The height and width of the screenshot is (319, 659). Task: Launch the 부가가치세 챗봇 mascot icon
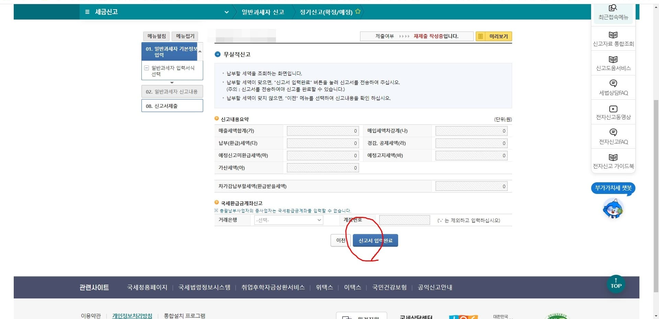613,209
